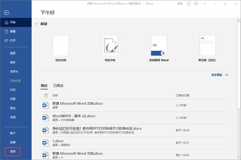Click Word icon of Word转PDF - 副本 (2).docx

click(46, 118)
